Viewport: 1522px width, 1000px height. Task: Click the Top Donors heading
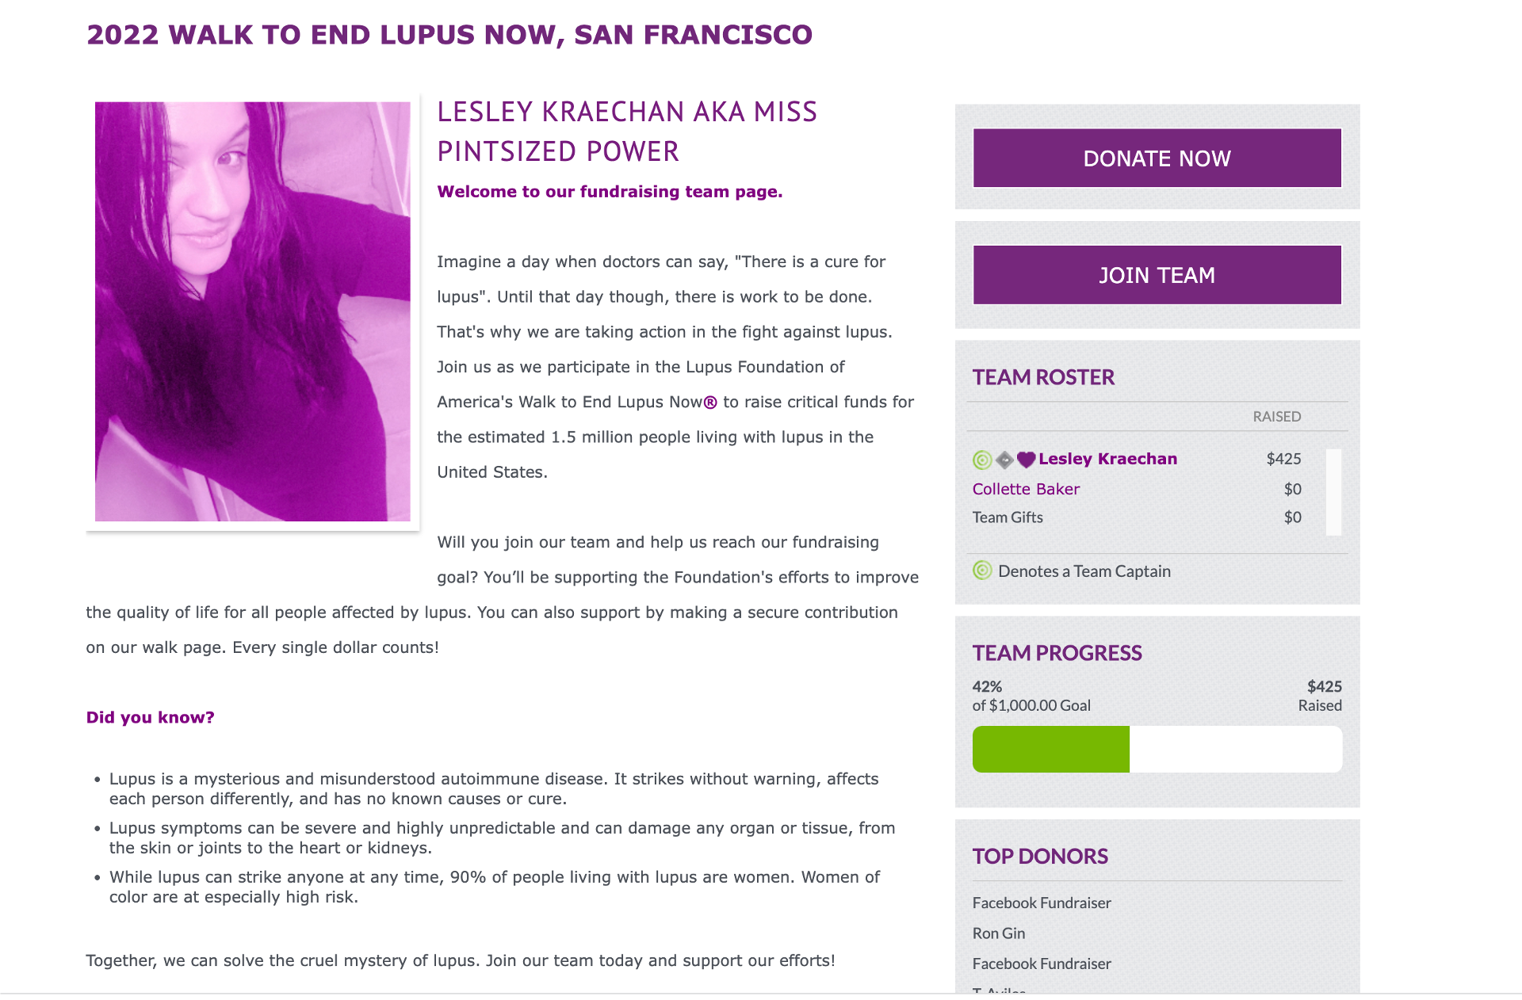[x=1040, y=857]
